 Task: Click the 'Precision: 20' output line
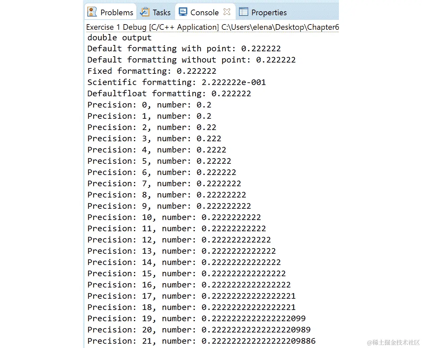(x=199, y=330)
